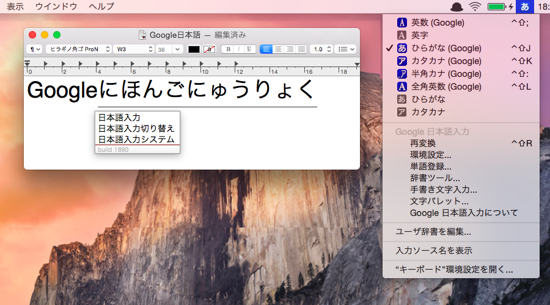Viewport: 550px width, 305px height.
Task: Open 1.0 line spacing dropdown
Action: point(321,49)
